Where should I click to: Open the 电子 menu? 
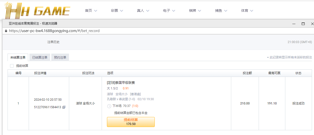167,11
